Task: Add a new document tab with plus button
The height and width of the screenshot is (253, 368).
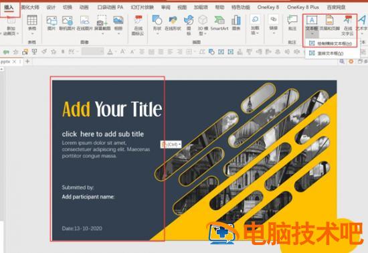Action: click(27, 62)
